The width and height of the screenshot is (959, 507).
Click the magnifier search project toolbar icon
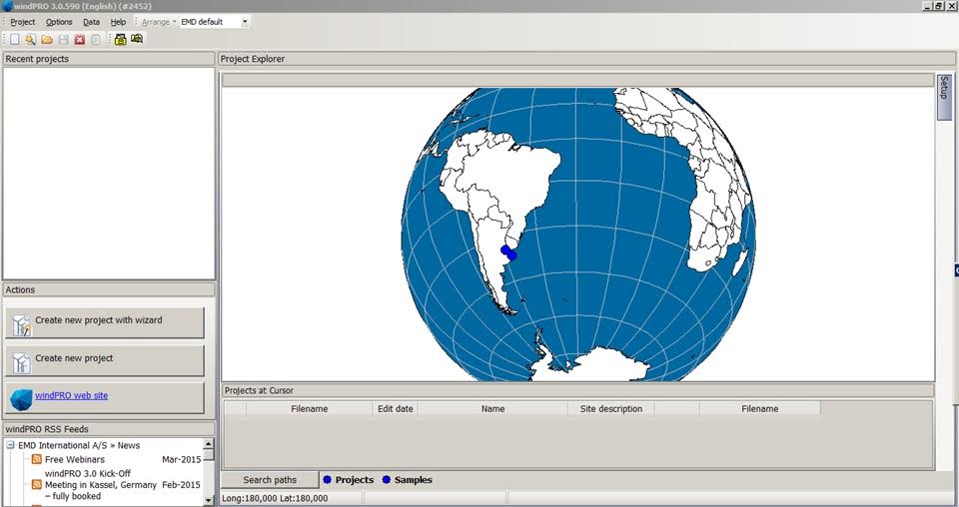pyautogui.click(x=30, y=39)
